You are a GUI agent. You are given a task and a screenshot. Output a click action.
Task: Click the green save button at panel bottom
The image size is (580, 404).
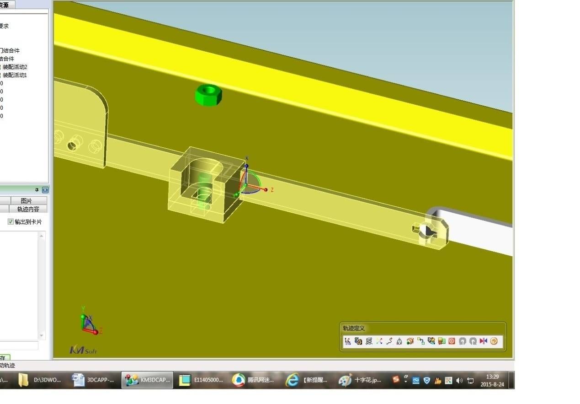coord(5,358)
